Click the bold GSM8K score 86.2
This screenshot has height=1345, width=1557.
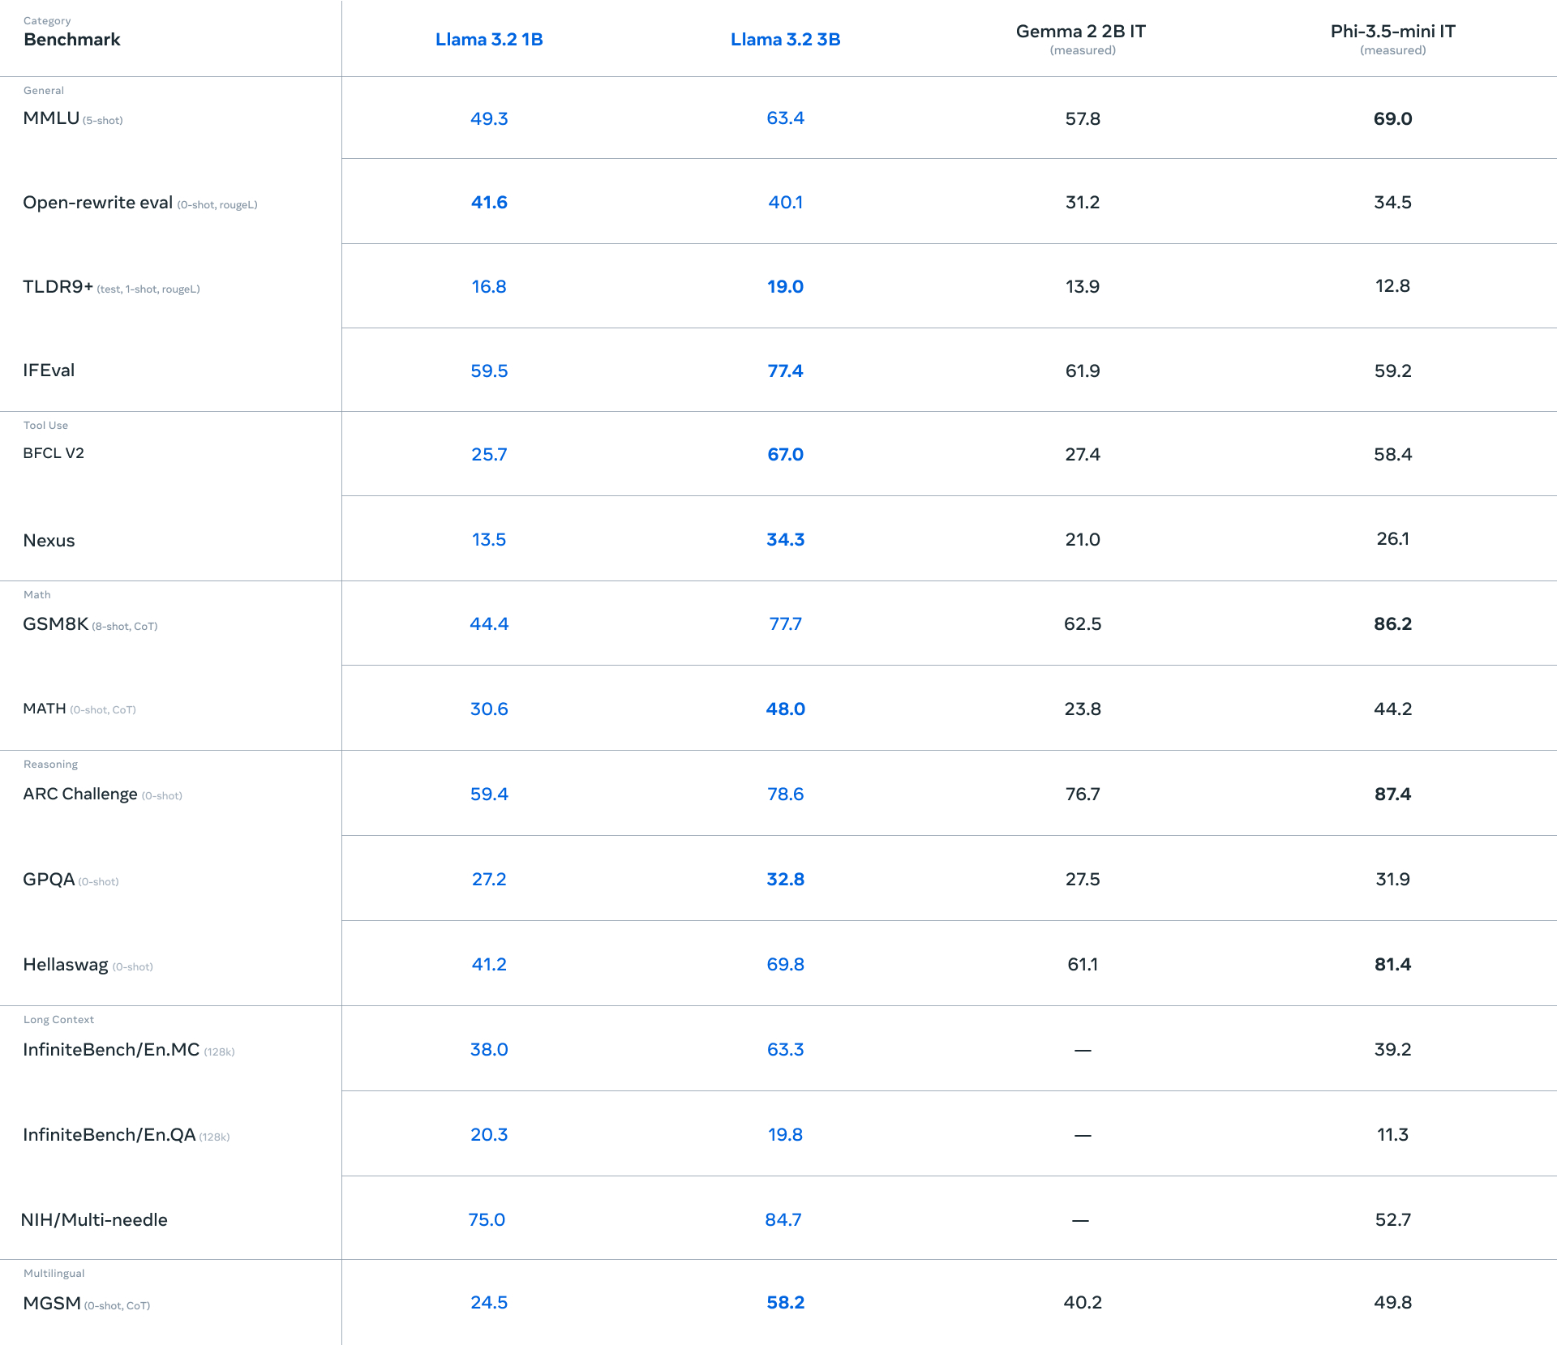pyautogui.click(x=1392, y=624)
